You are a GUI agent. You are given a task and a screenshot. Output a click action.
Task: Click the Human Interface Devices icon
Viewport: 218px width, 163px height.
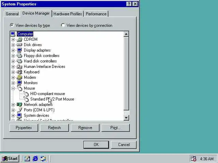(x=19, y=67)
